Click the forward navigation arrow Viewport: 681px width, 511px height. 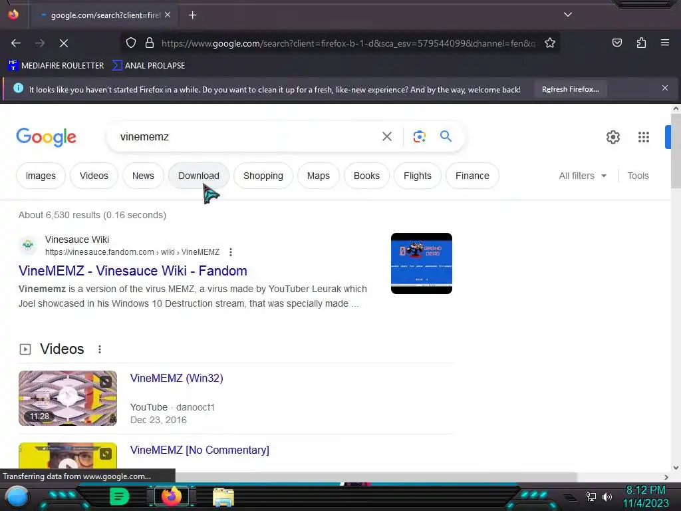pyautogui.click(x=40, y=43)
